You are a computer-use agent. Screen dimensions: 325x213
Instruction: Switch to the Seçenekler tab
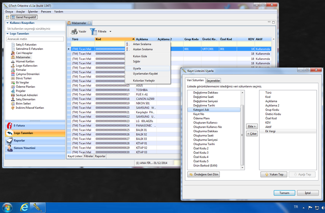point(213,81)
